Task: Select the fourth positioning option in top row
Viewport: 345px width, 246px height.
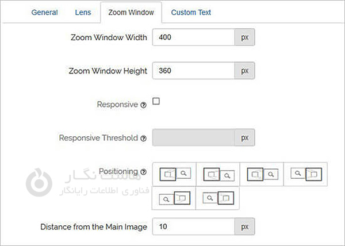Action: click(x=305, y=174)
